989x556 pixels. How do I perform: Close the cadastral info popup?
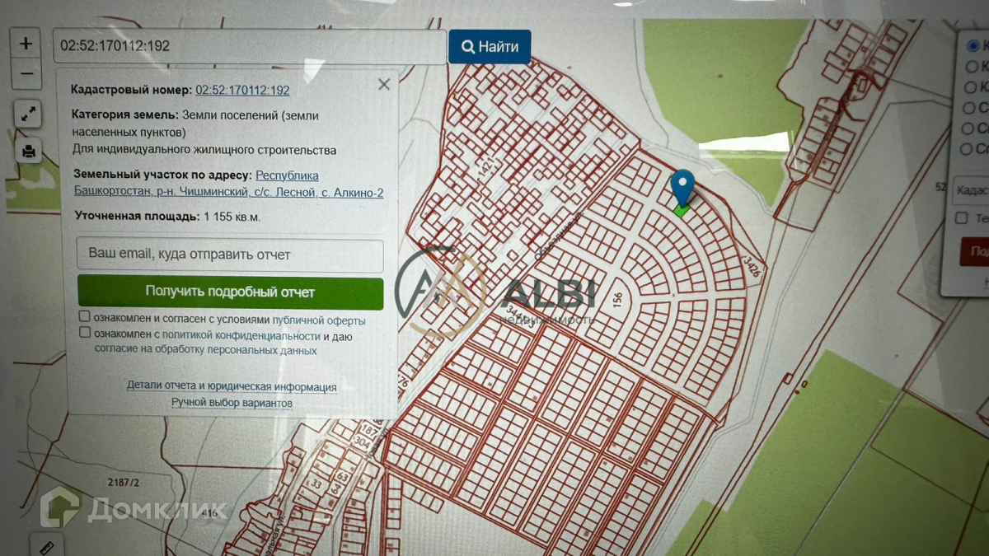pos(383,84)
